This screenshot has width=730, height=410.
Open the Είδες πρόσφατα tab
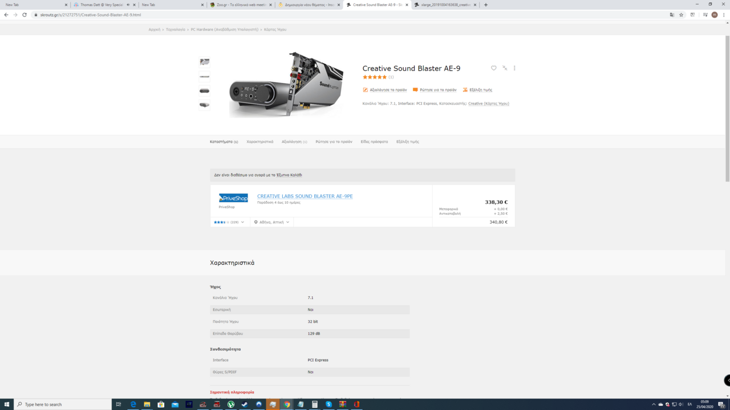pos(374,142)
